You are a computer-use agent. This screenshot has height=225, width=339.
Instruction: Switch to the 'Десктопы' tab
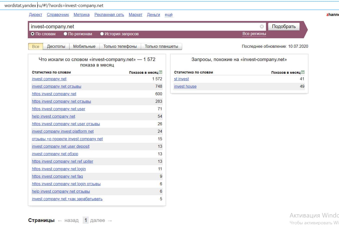tap(56, 46)
